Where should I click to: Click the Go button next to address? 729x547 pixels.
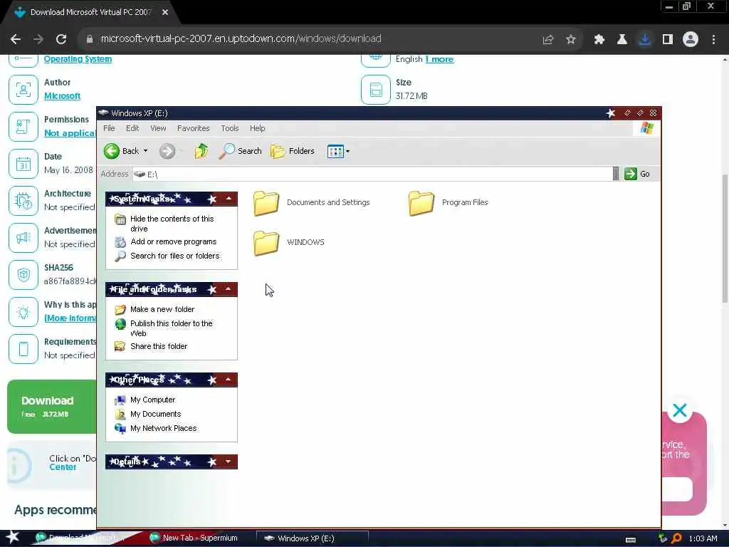pyautogui.click(x=637, y=174)
